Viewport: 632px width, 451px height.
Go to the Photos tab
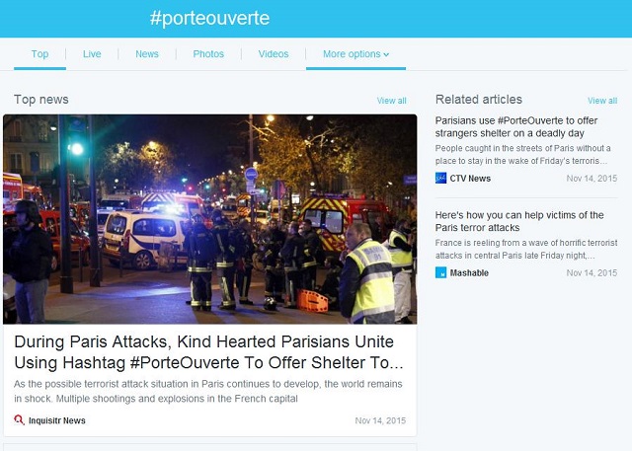point(208,54)
